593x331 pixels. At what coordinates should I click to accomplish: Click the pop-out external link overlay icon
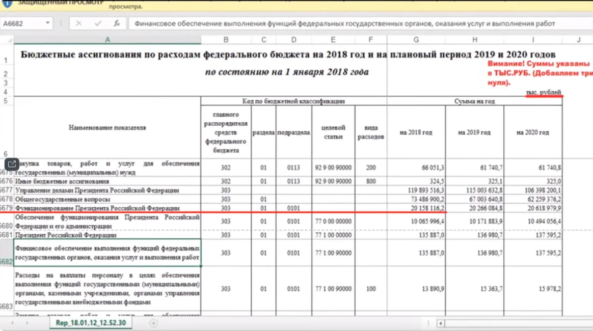click(x=12, y=164)
